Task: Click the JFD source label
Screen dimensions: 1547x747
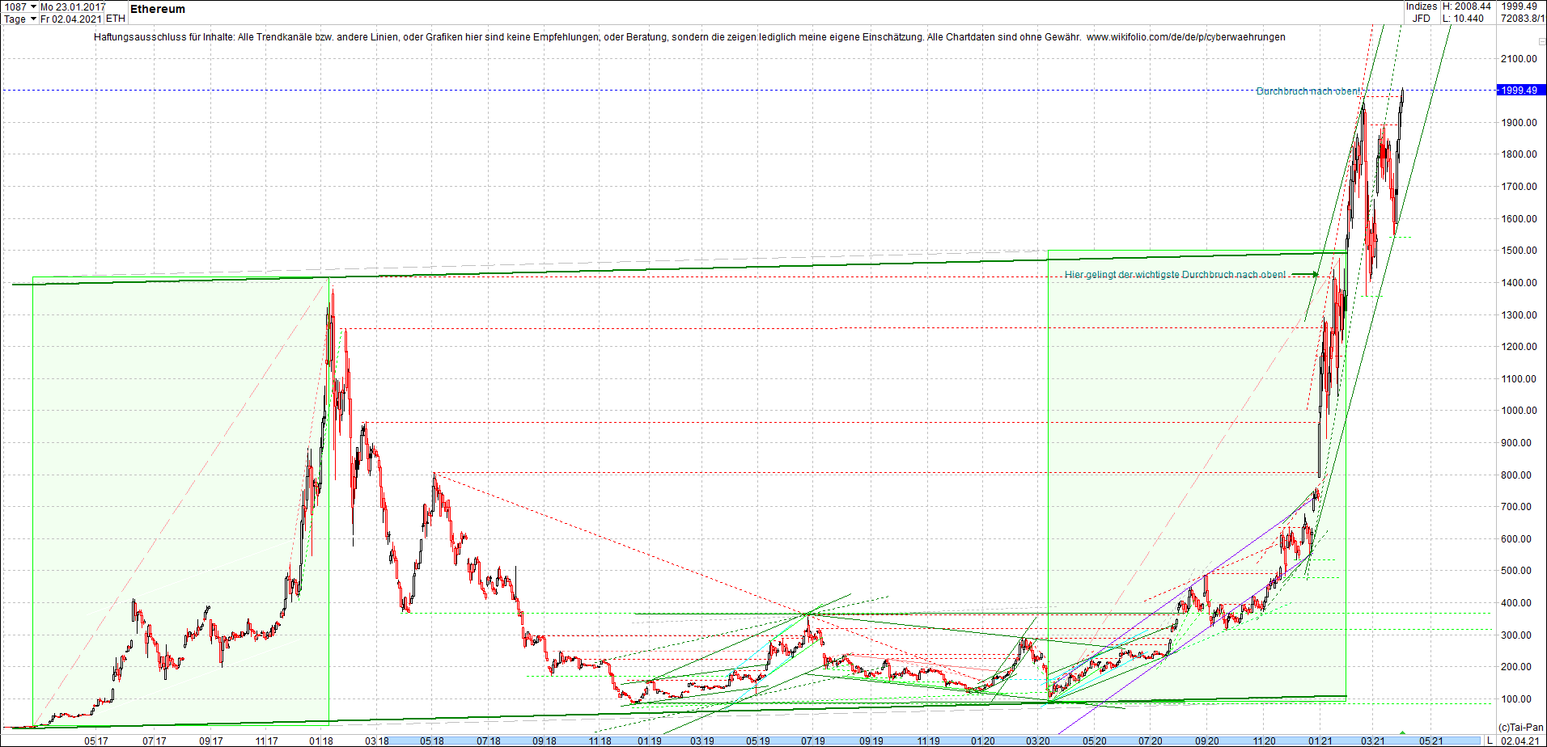Action: pos(1421,19)
